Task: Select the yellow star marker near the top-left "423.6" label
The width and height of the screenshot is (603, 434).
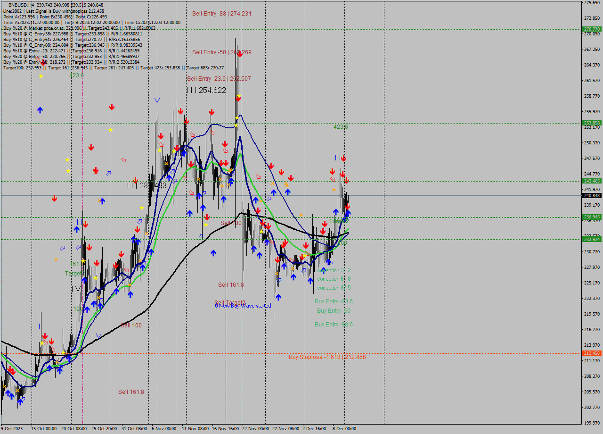Action: [41, 76]
